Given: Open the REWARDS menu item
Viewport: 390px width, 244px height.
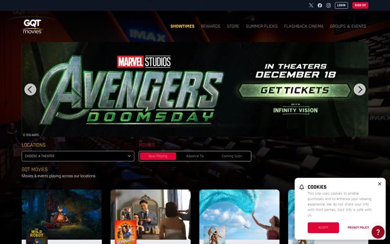Looking at the screenshot, I should pyautogui.click(x=210, y=26).
